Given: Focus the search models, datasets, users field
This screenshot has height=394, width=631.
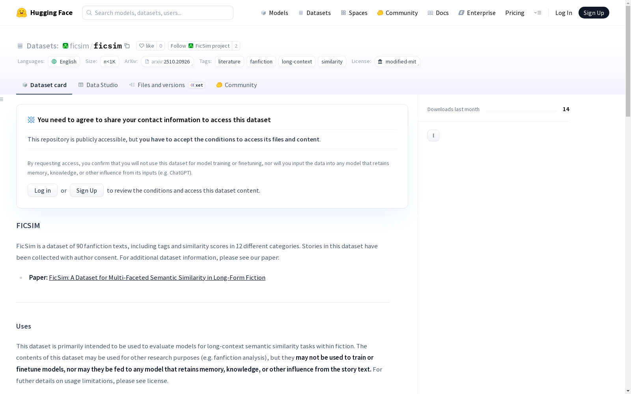Looking at the screenshot, I should click(x=158, y=13).
